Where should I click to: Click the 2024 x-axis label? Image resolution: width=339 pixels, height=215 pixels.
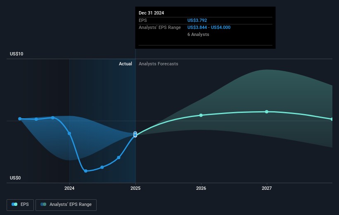[69, 189]
